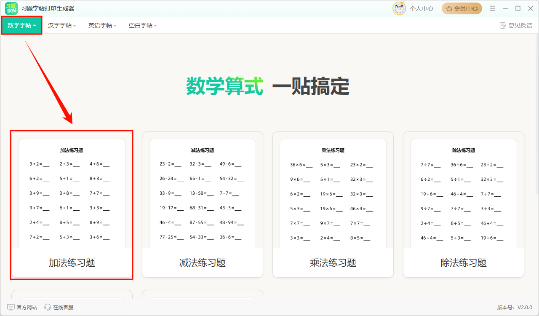The height and width of the screenshot is (316, 539).
Task: Select the 加法练习题 preview thumbnail
Action: [72, 193]
